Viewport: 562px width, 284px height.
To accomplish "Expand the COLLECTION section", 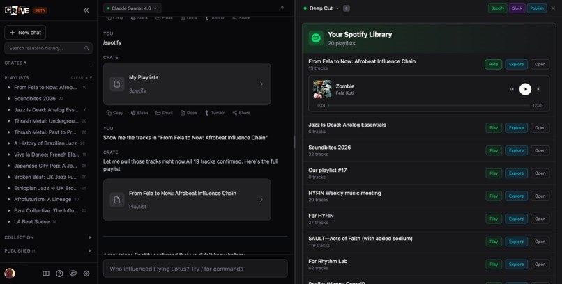I will click(91, 237).
